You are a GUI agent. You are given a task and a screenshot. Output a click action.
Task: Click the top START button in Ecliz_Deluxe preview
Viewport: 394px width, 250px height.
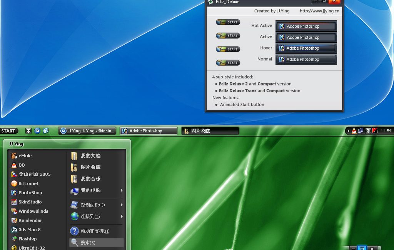point(228,22)
